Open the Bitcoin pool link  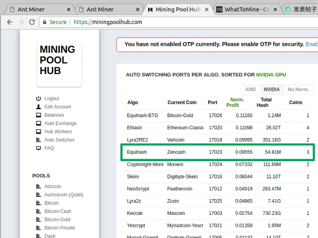[x=51, y=203]
